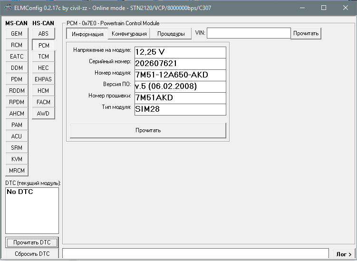Select the HCM module
357x261 pixels.
(x=43, y=91)
